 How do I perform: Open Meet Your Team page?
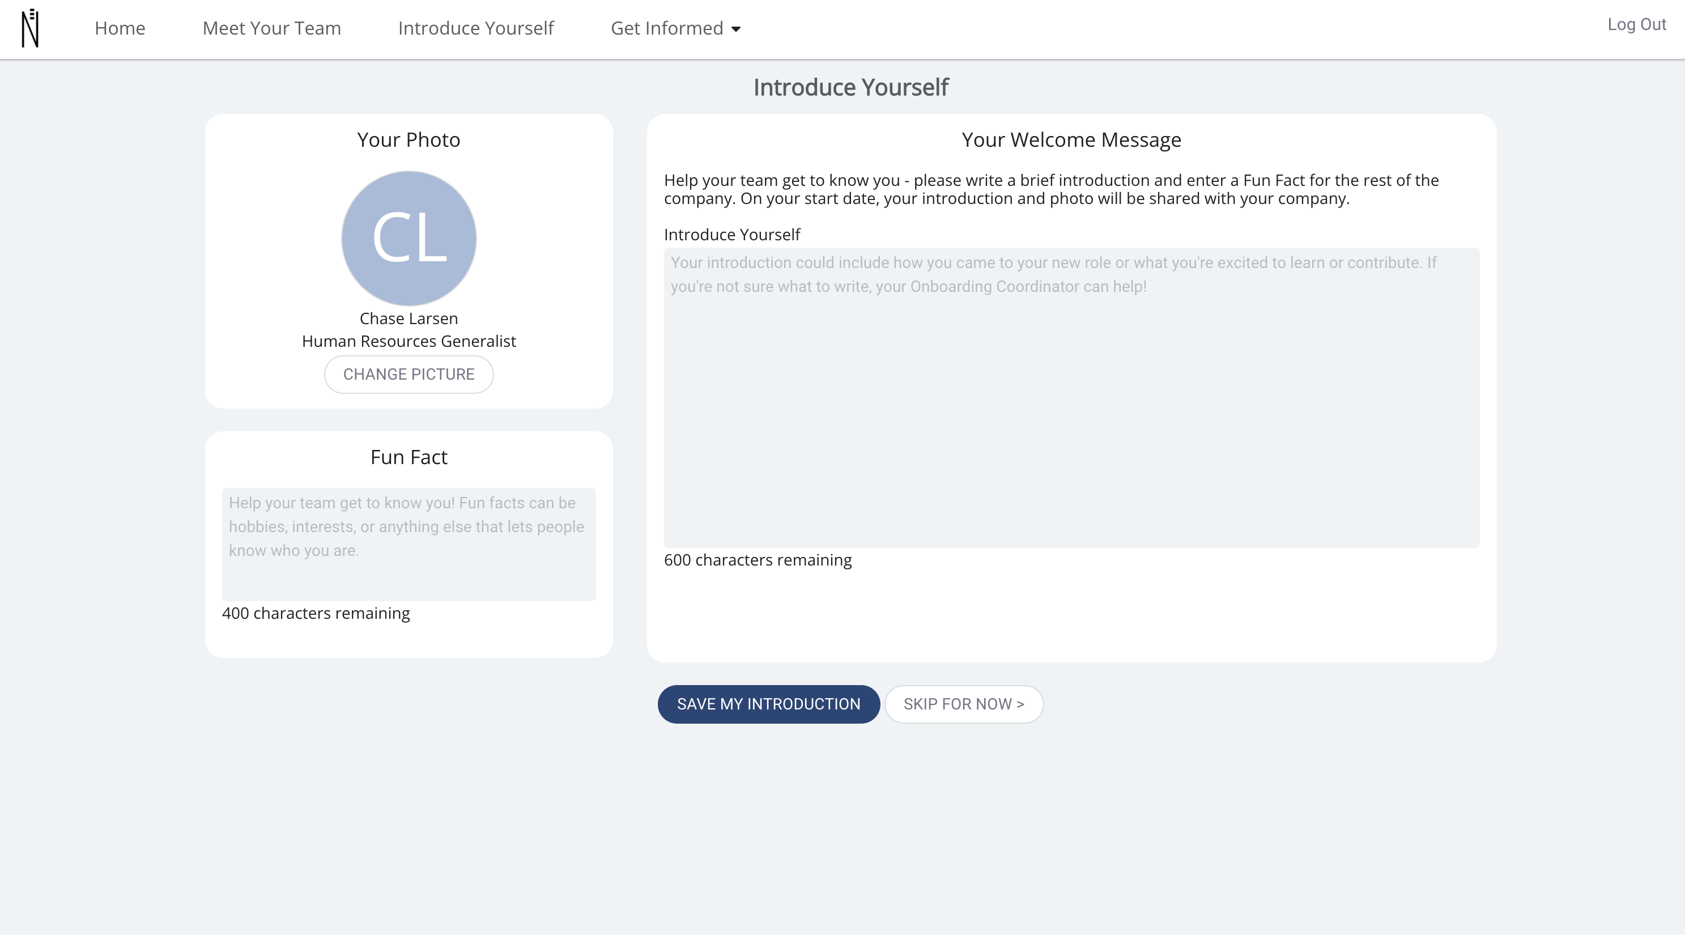271,28
